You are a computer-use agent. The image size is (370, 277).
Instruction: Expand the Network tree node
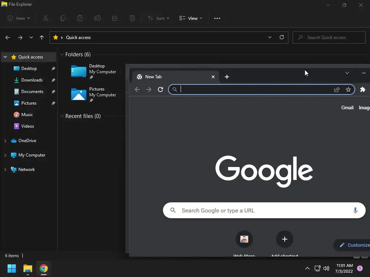(x=5, y=170)
